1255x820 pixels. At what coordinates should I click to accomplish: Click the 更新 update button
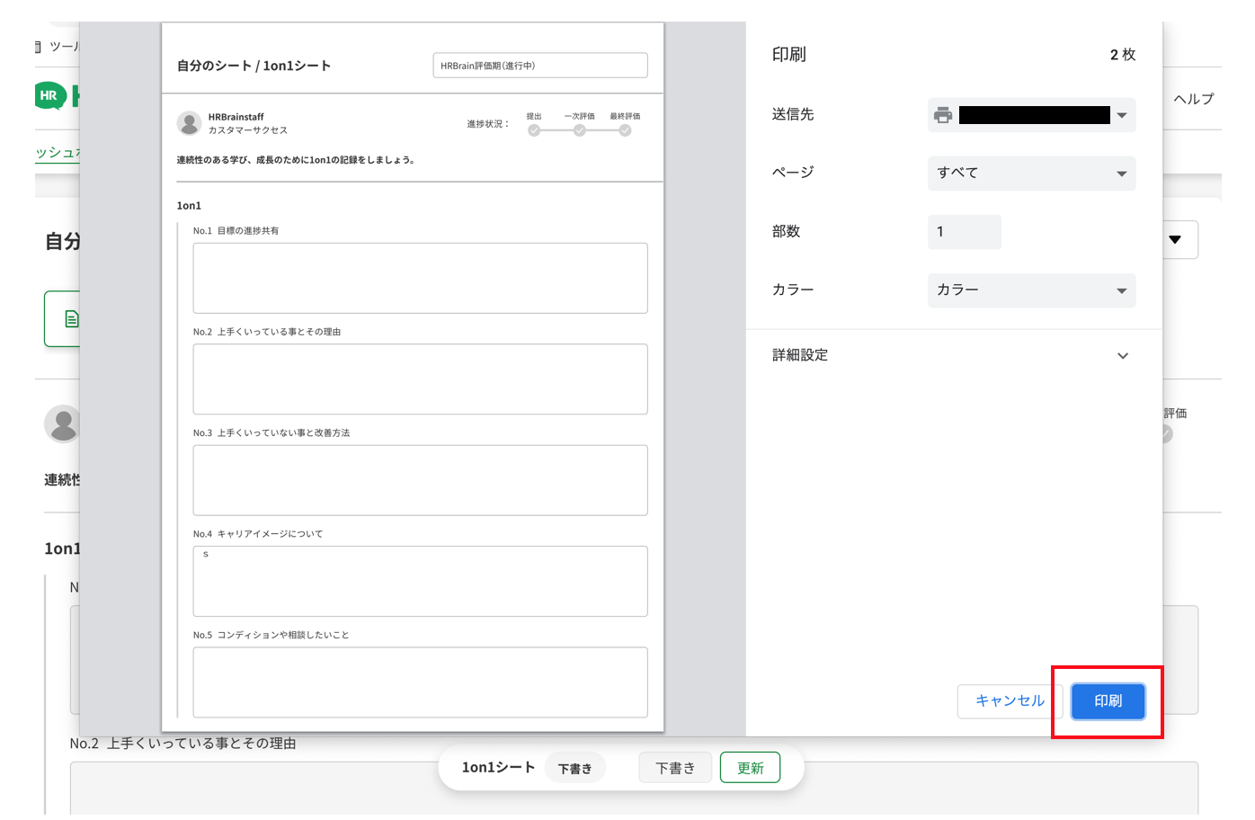pos(750,768)
